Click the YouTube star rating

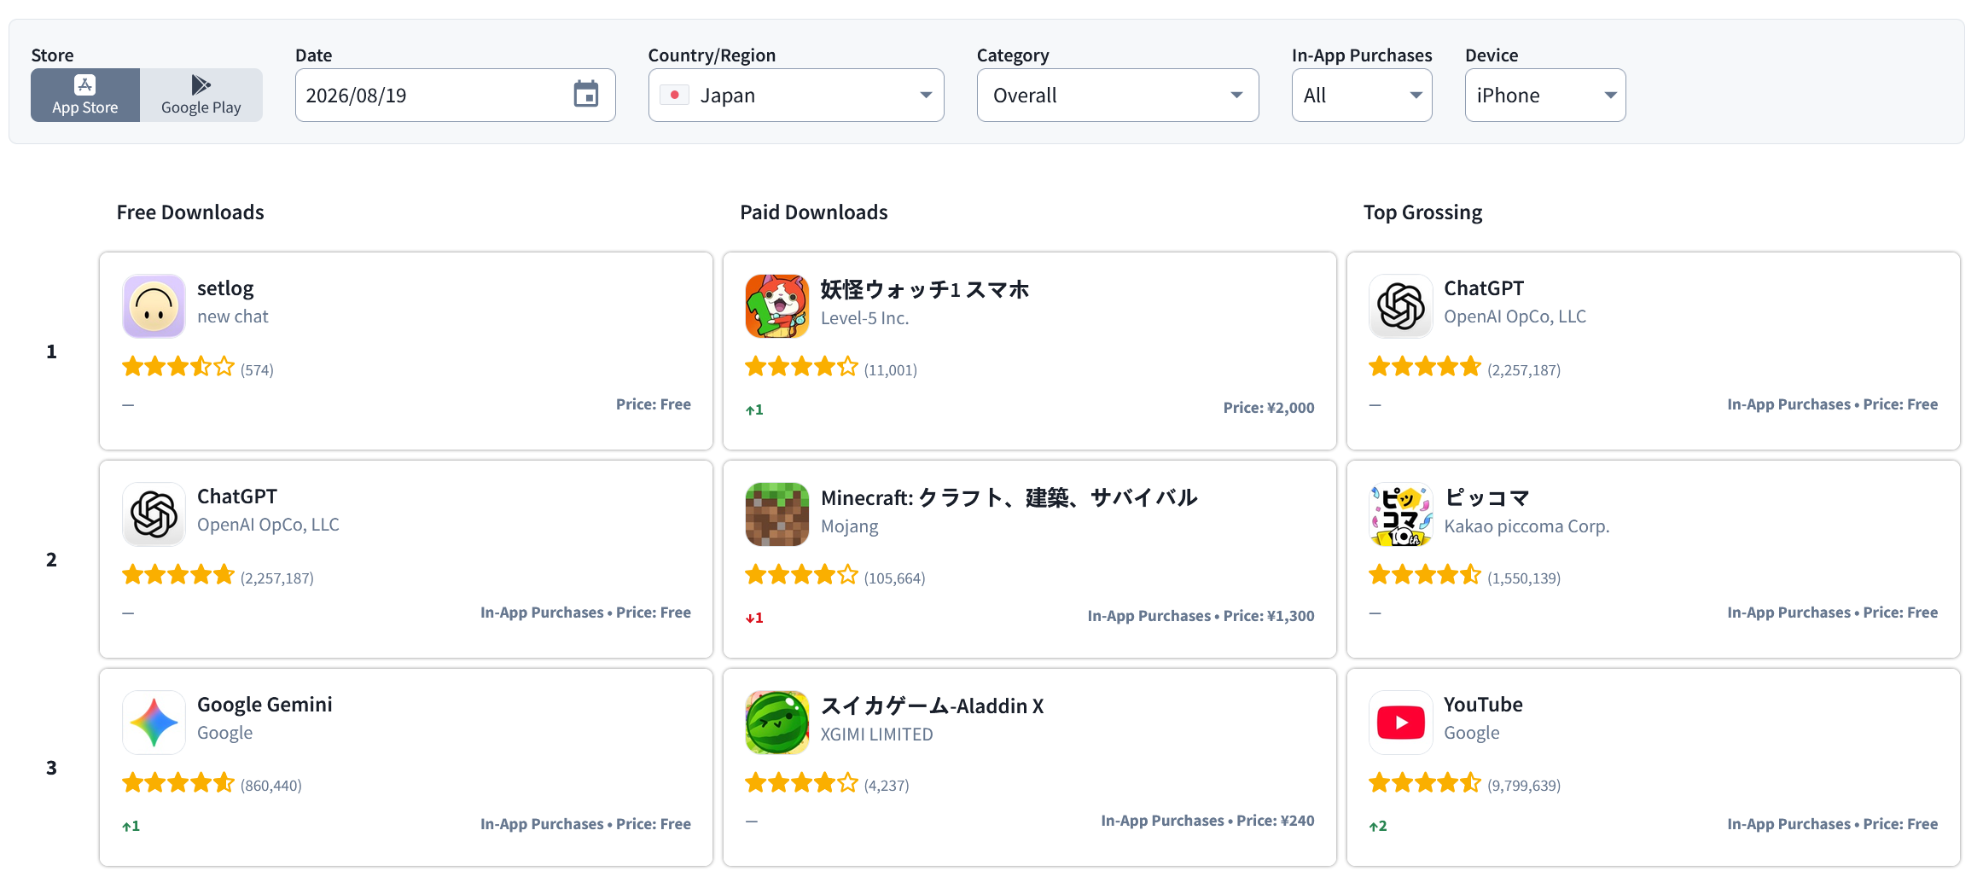point(1424,782)
